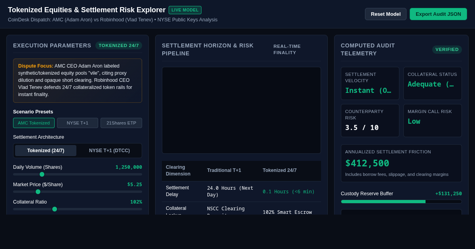Click the Annualized Settlement Friction label
475x249 pixels.
388,152
